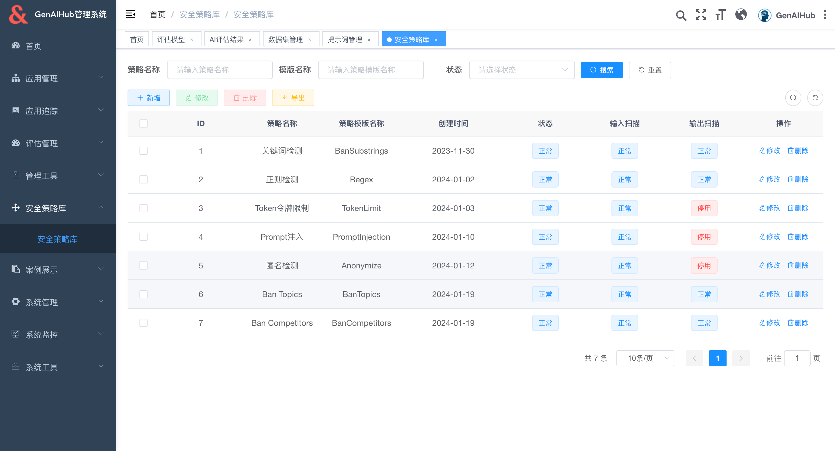Click 修改 link in the Regex row
The width and height of the screenshot is (835, 451).
point(769,179)
